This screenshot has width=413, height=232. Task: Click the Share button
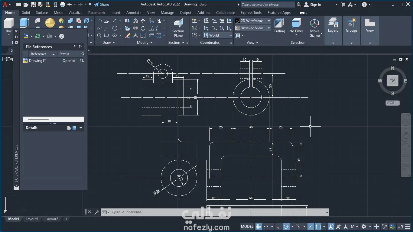click(101, 5)
